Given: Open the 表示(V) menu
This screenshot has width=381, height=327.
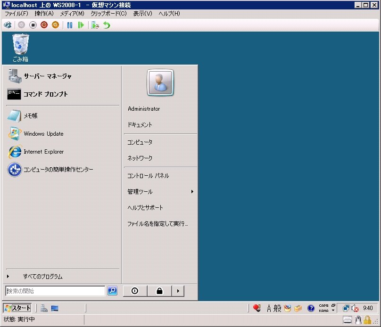Looking at the screenshot, I should point(142,13).
